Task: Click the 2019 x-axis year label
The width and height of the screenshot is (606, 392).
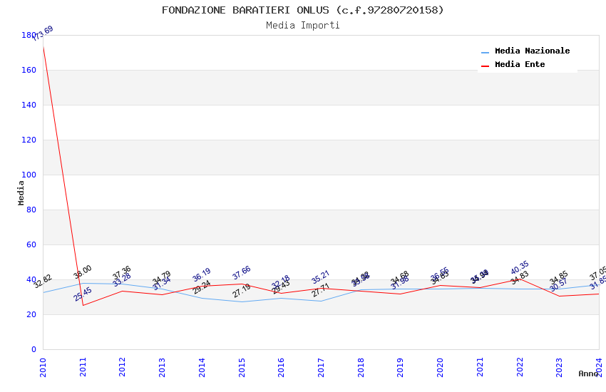Action: 400,367
